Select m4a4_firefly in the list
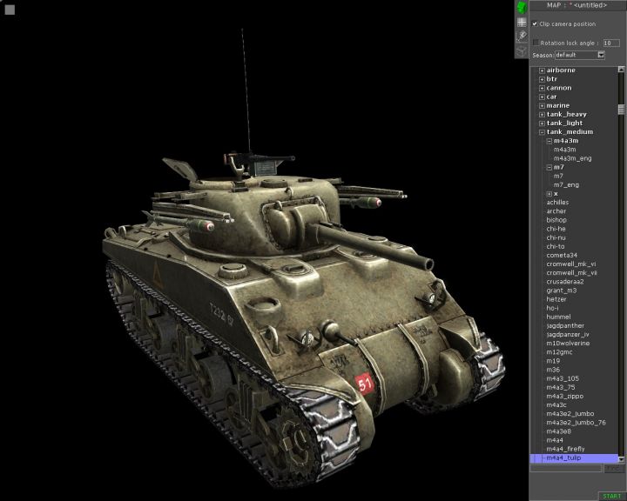This screenshot has height=501, width=627. (x=564, y=449)
